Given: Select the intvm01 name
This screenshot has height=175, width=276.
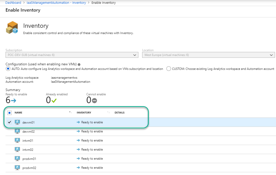Looking at the screenshot, I should (x=28, y=141).
